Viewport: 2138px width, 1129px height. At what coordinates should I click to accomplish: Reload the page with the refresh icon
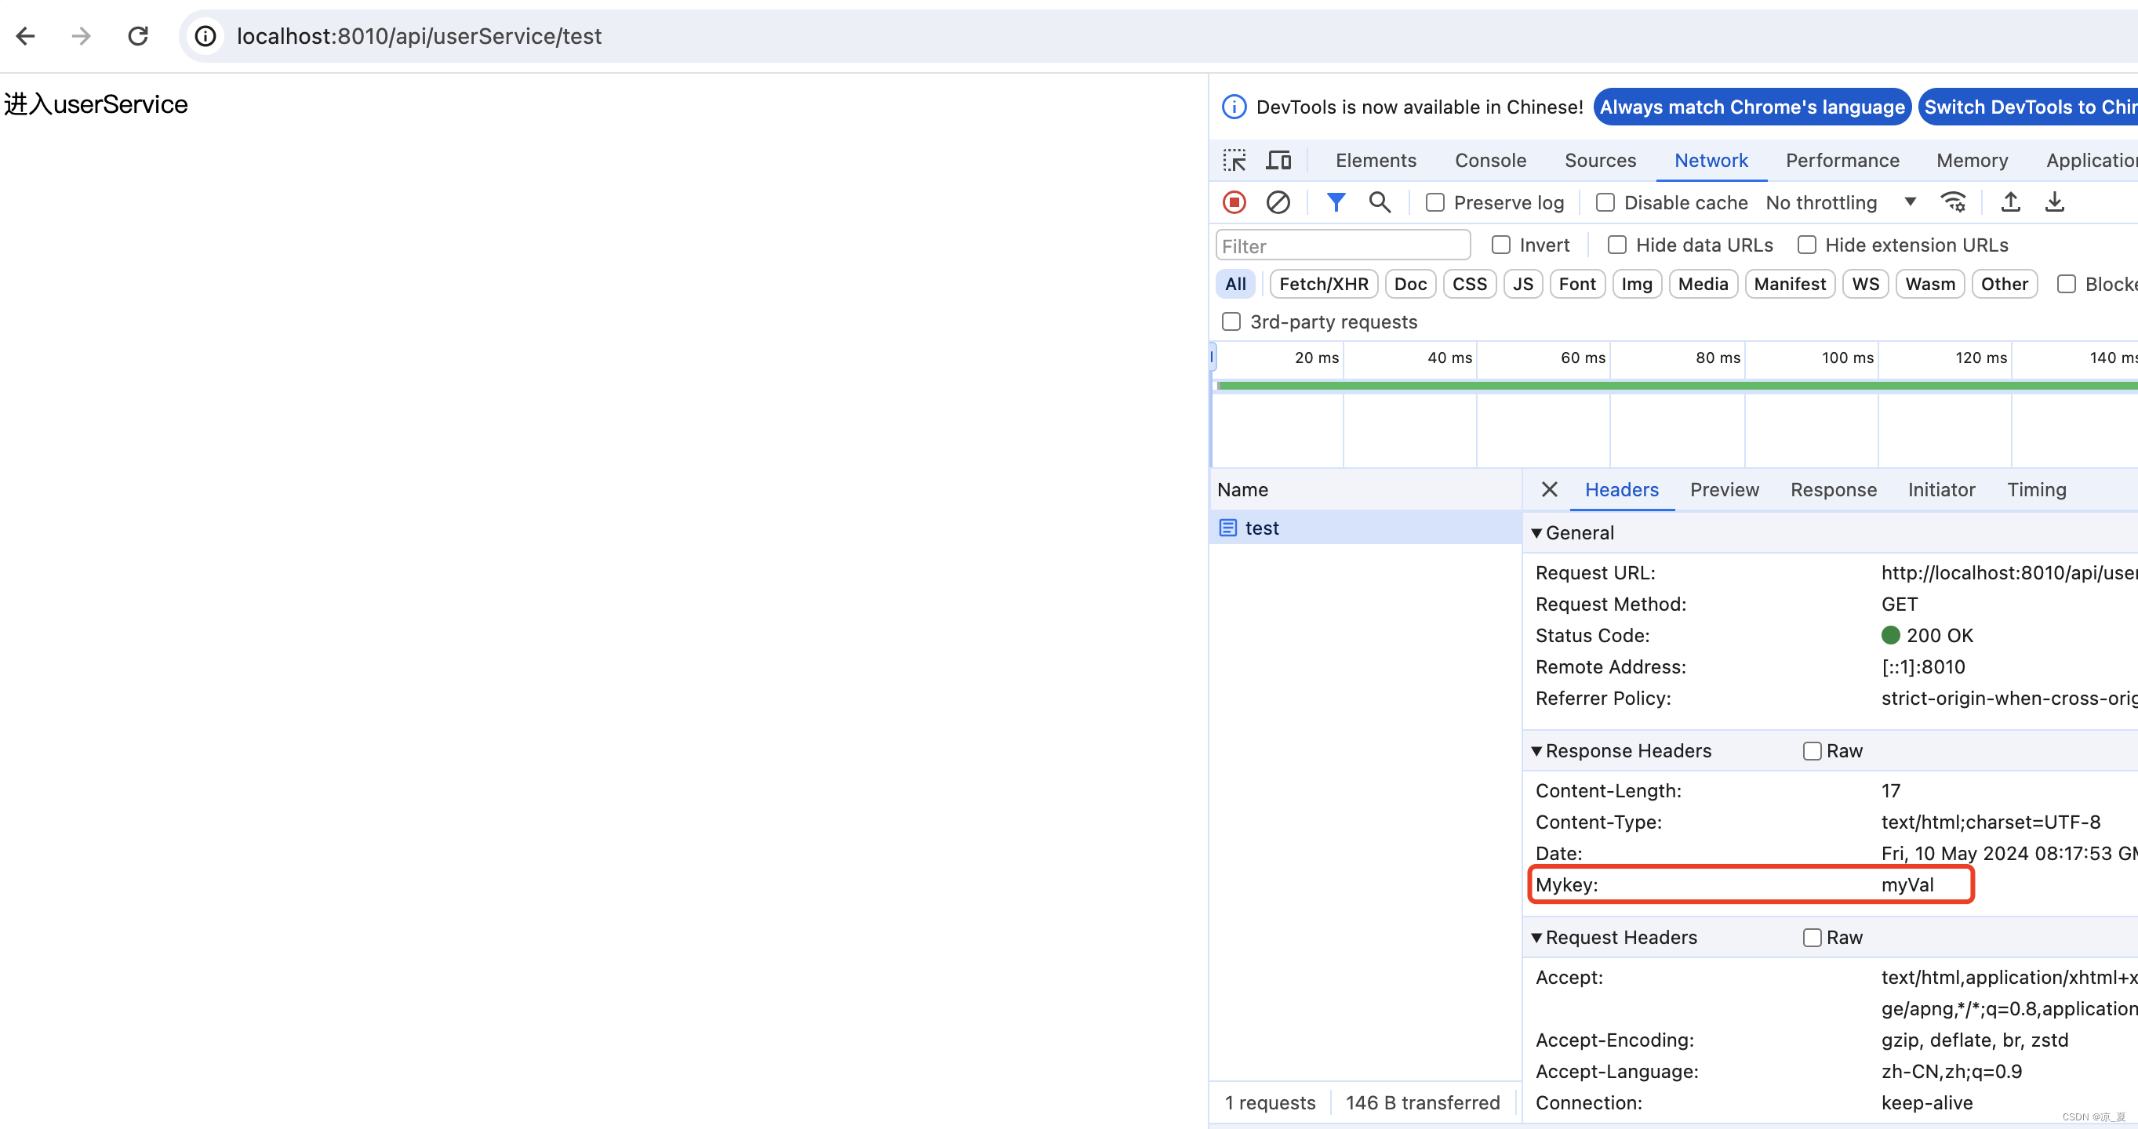click(138, 37)
